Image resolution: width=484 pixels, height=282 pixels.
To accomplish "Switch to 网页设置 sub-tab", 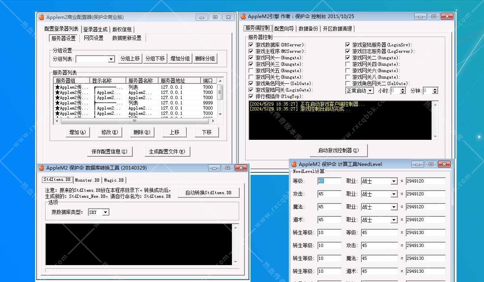I will pos(94,38).
